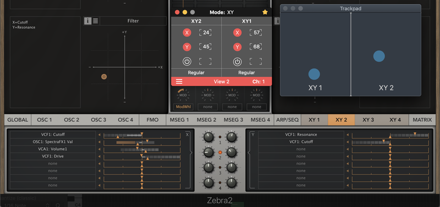The height and width of the screenshot is (207, 440).
Task: Click the VCF1: Resonance Y range slider
Action: 390,135
